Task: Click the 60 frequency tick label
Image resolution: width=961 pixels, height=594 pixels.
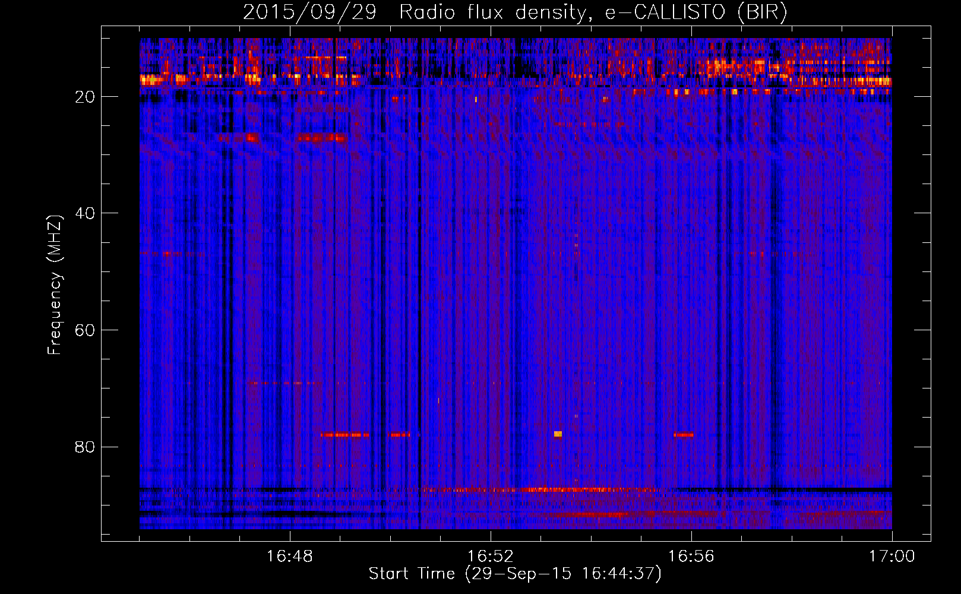Action: 85,330
